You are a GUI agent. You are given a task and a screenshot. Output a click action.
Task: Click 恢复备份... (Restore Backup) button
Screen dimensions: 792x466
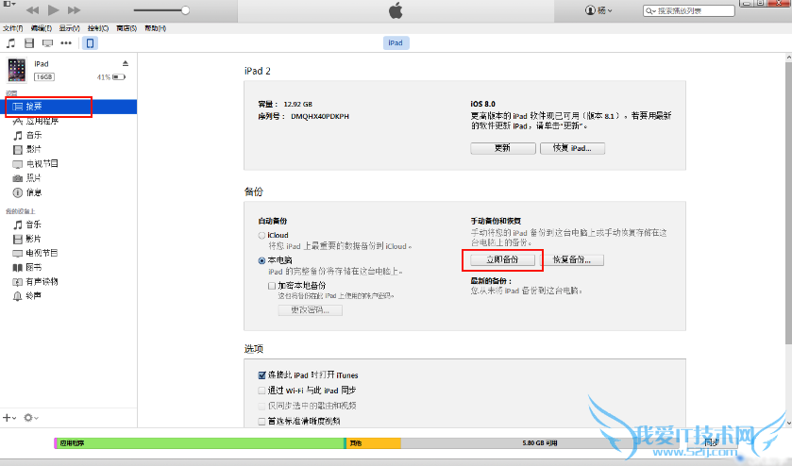click(572, 259)
